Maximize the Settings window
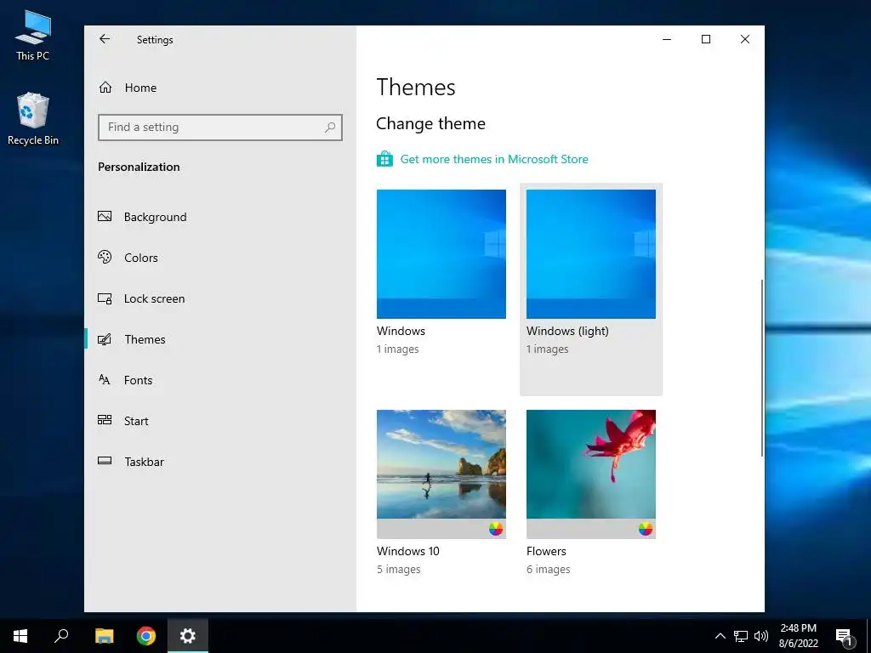871x653 pixels. [x=705, y=39]
